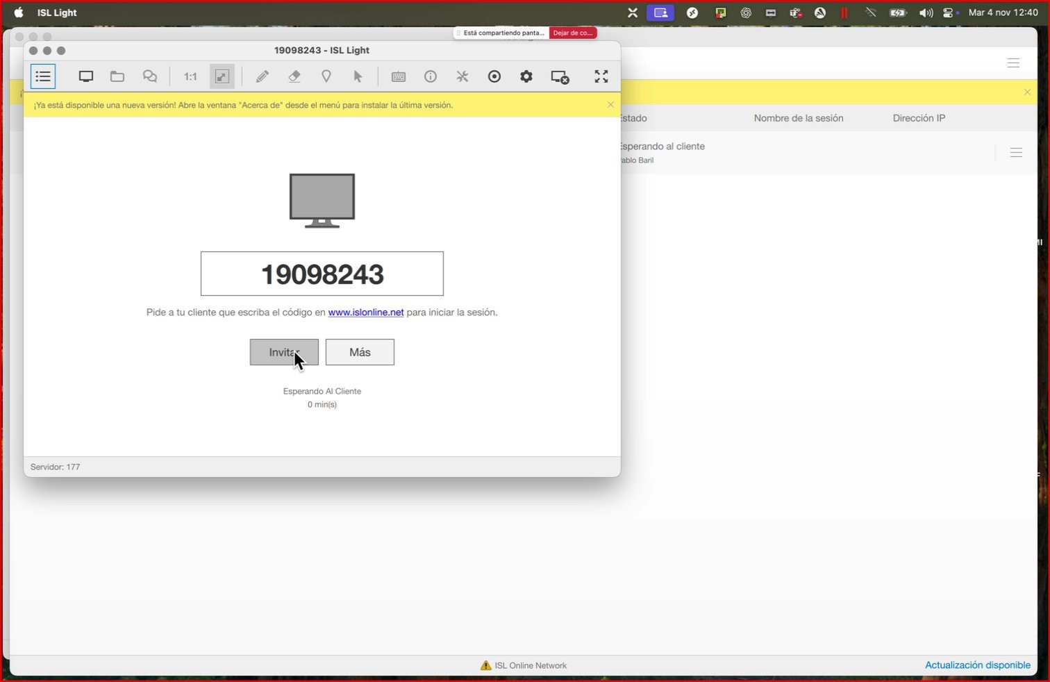Open the session list menu icon
1050x682 pixels.
(43, 76)
